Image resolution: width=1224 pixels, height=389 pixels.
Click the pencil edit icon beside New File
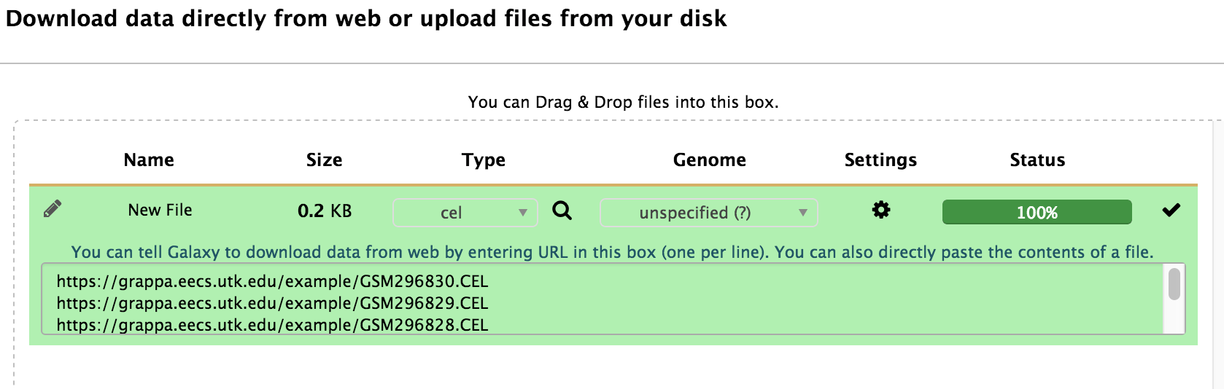[53, 209]
